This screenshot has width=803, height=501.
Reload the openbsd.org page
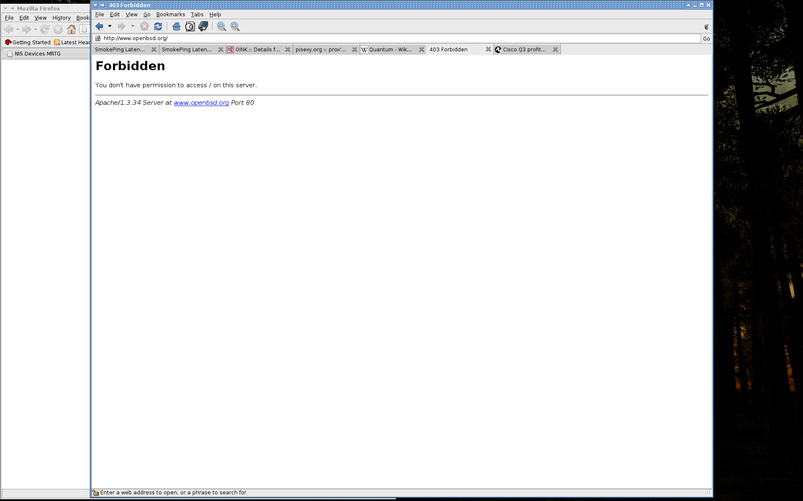coord(158,26)
